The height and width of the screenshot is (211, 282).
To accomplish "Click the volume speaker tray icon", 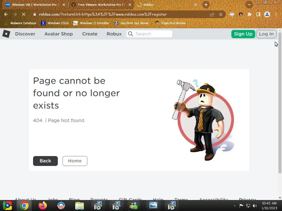I will [x=255, y=206].
